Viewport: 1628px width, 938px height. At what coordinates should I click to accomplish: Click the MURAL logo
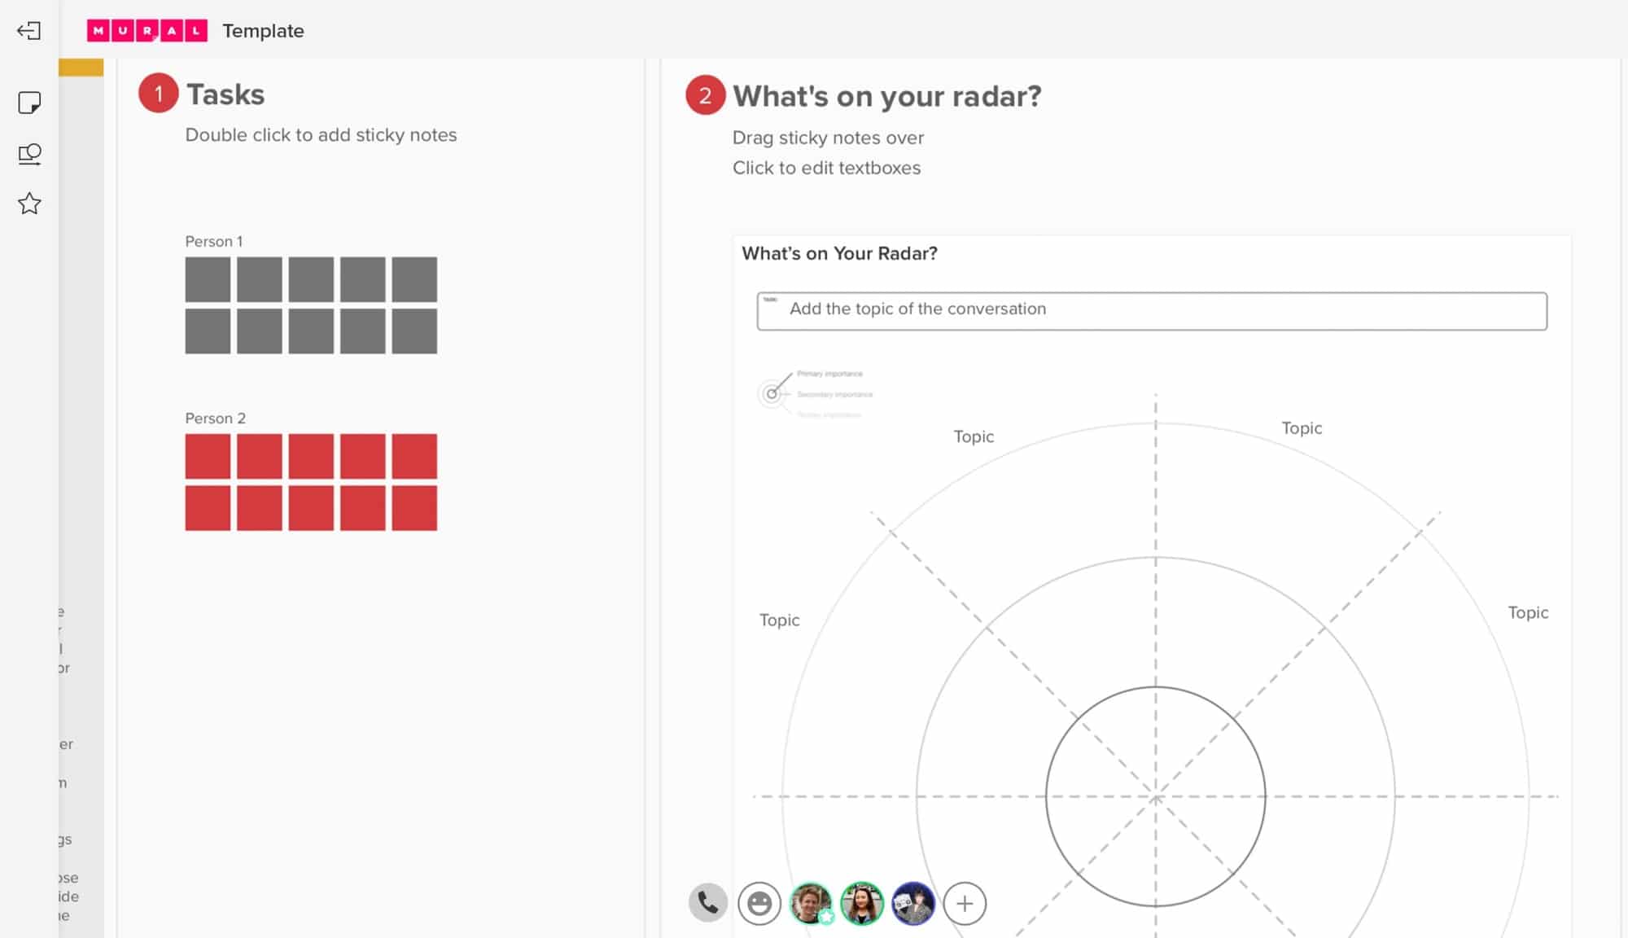click(x=148, y=30)
